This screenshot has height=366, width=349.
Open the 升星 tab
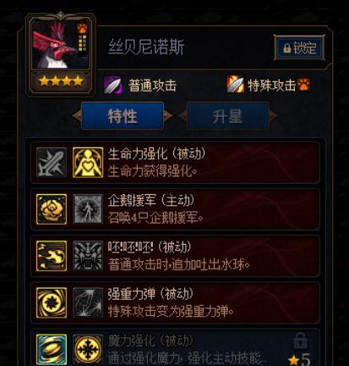tap(227, 116)
